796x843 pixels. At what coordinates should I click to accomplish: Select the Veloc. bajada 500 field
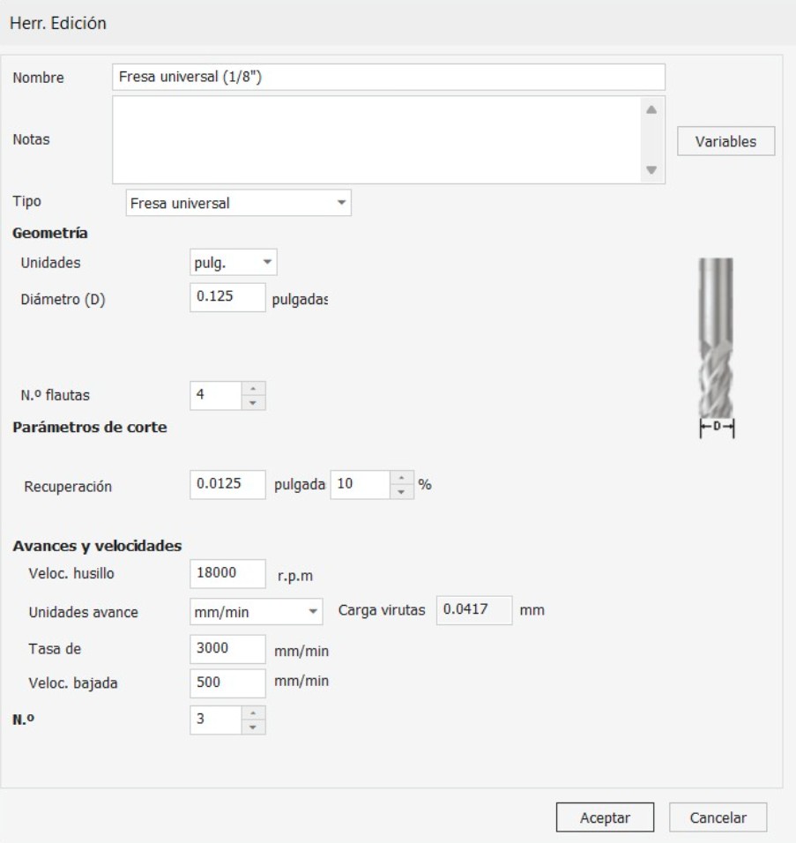[x=228, y=683]
